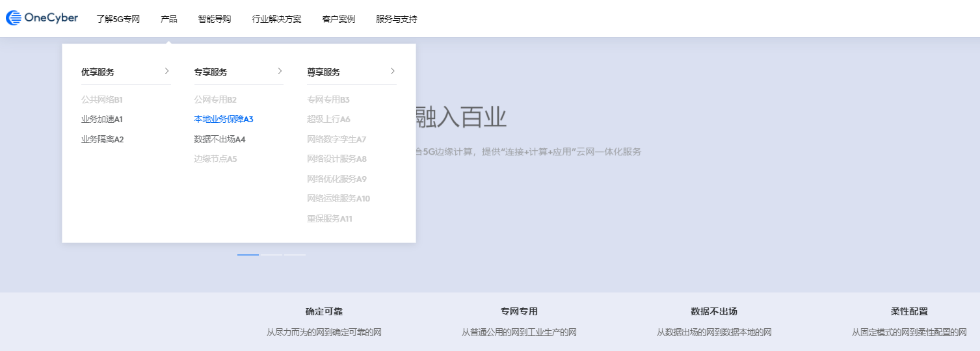Open 客户案例 from the top navigation
Viewport: 980px width, 351px height.
point(338,19)
